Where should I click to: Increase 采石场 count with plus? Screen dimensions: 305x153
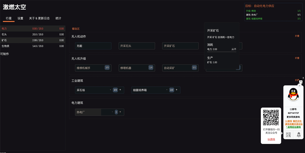click(x=120, y=90)
